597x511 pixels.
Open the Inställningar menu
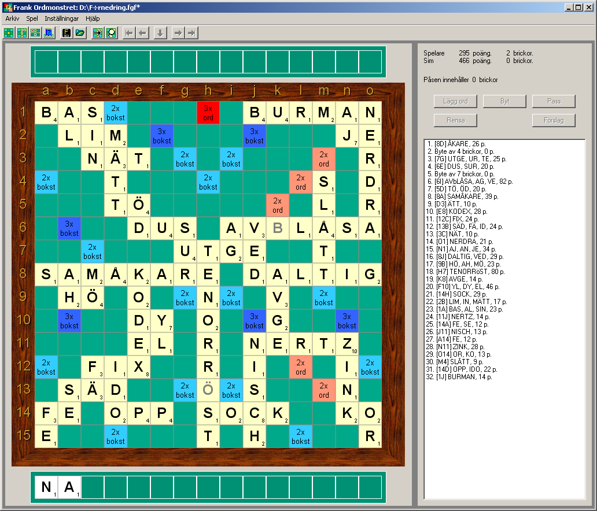pyautogui.click(x=61, y=18)
